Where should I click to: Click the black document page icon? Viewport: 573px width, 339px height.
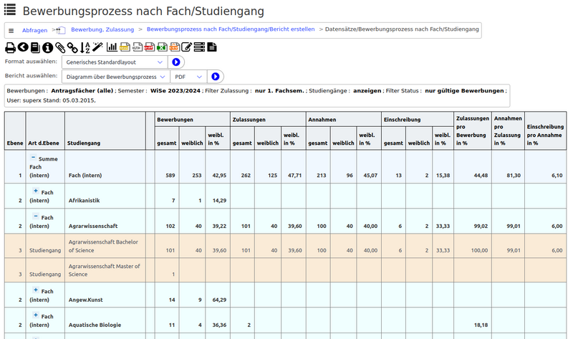click(x=212, y=47)
